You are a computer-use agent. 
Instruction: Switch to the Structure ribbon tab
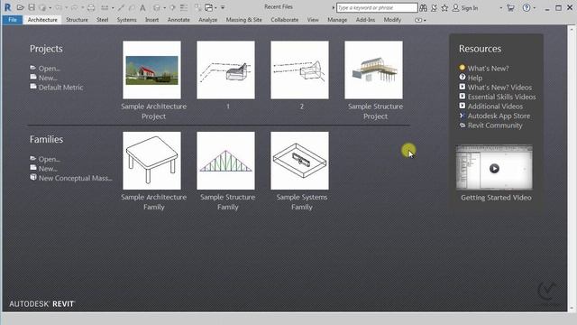coord(77,20)
